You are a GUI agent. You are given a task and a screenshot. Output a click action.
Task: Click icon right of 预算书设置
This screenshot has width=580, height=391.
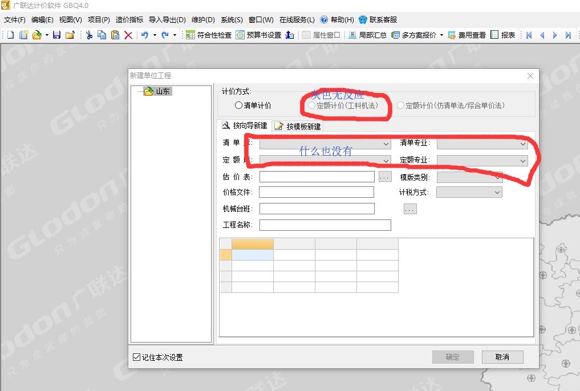tap(290, 35)
